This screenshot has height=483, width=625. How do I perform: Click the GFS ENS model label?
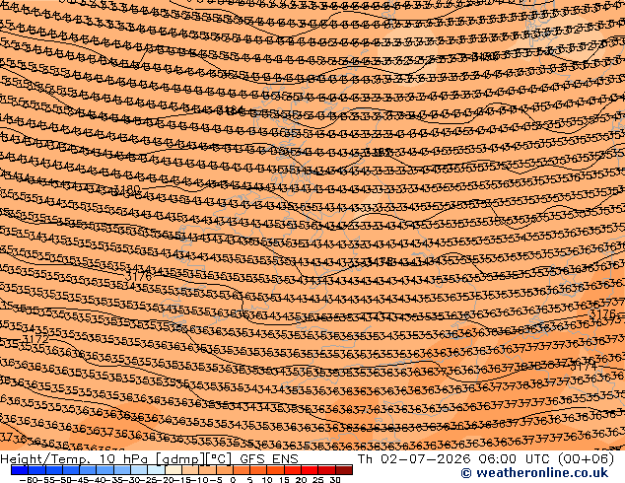pyautogui.click(x=269, y=459)
